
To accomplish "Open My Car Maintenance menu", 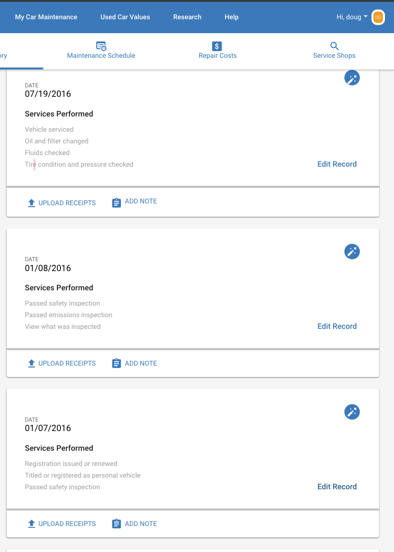I will pyautogui.click(x=46, y=17).
